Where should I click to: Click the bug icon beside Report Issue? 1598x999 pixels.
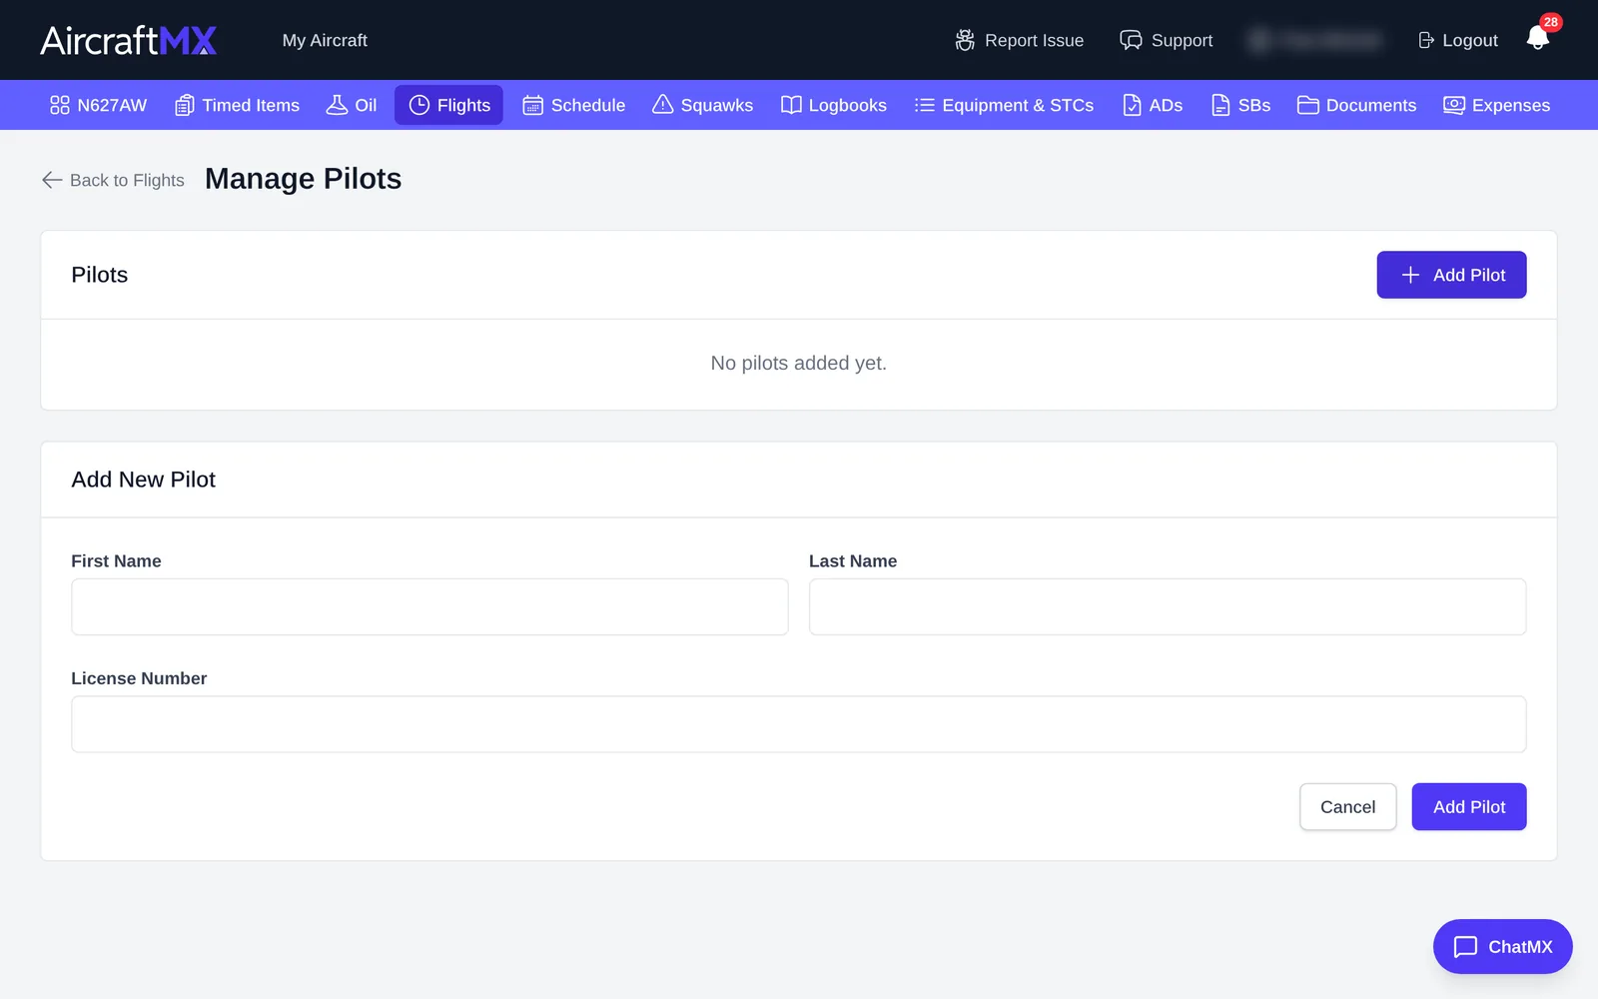pyautogui.click(x=965, y=40)
